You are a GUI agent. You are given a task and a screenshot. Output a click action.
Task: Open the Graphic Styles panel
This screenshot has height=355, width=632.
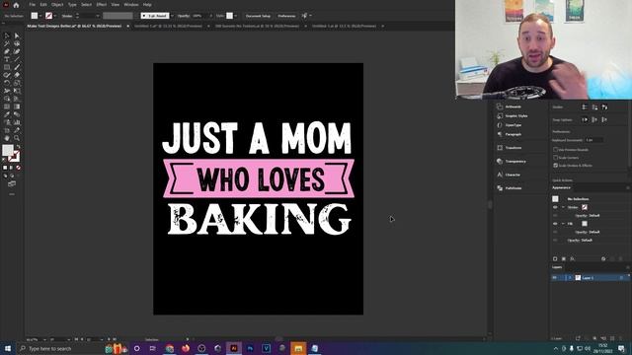(513, 116)
